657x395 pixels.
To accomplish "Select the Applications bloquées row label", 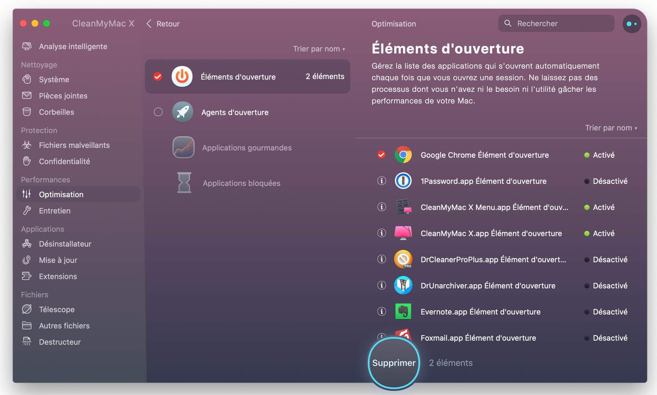I will pyautogui.click(x=241, y=183).
